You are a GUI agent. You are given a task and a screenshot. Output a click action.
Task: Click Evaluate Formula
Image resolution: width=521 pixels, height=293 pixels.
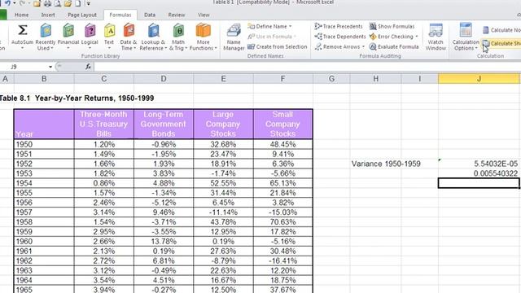coord(394,47)
